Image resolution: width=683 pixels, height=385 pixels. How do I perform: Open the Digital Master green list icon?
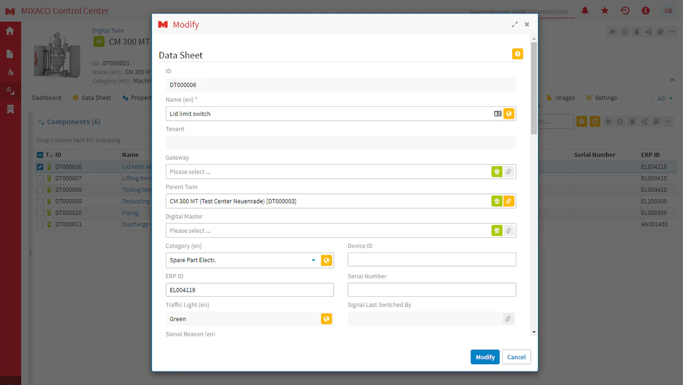click(x=497, y=231)
